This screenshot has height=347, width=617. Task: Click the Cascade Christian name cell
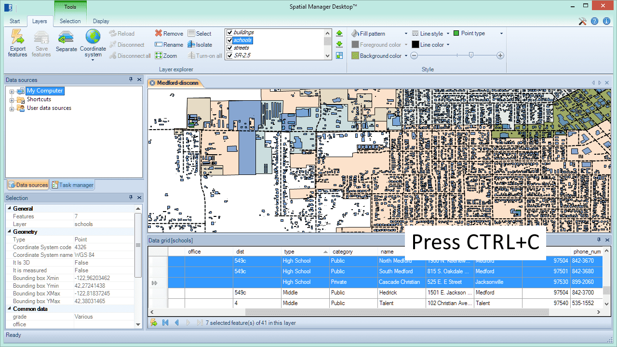click(x=402, y=282)
